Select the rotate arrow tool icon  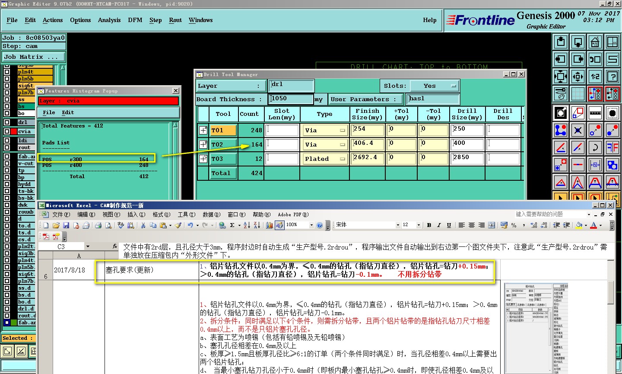click(x=595, y=147)
